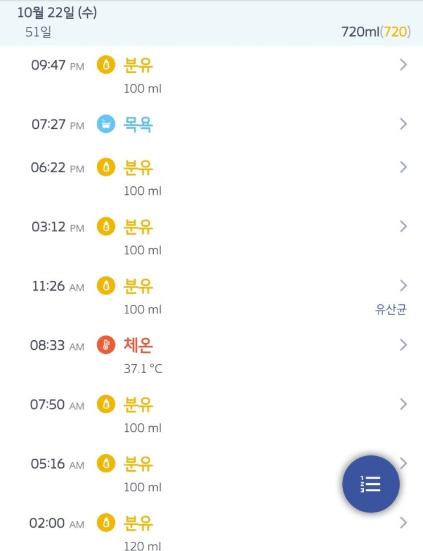Tap the 720ml daily total summary
Screen dimensions: 423x551
(x=375, y=32)
